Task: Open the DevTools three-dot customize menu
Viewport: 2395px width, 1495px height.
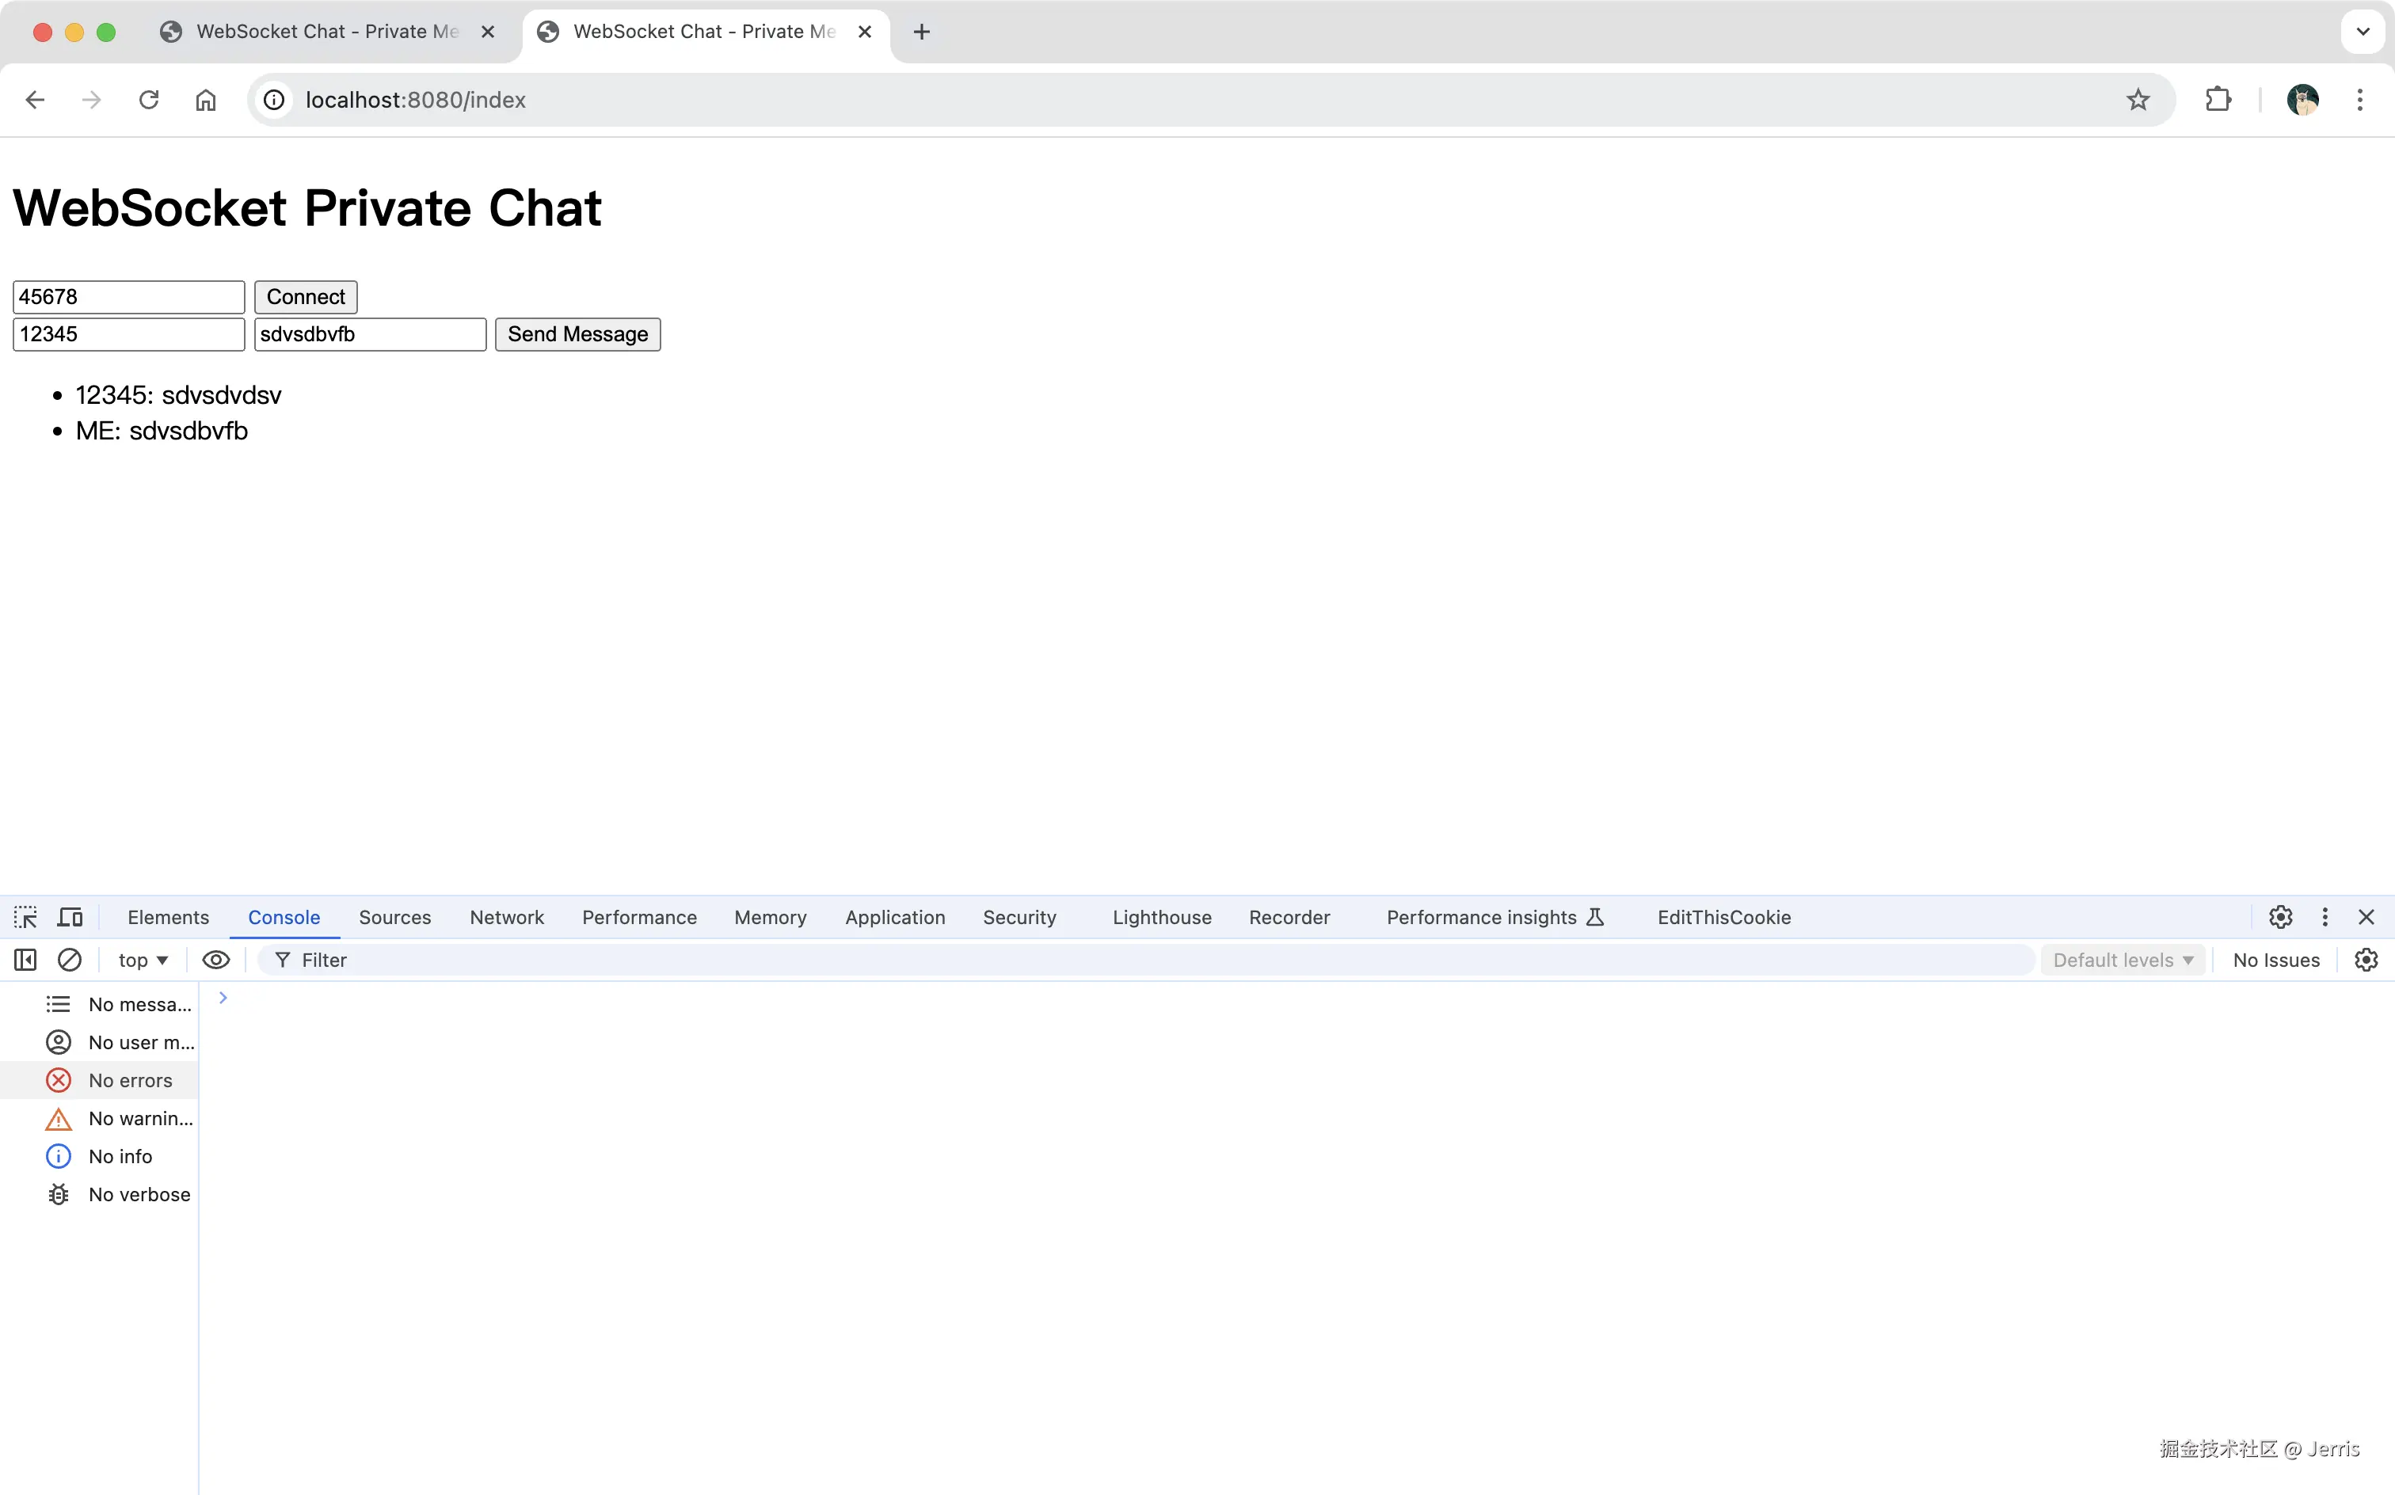Action: coord(2325,917)
